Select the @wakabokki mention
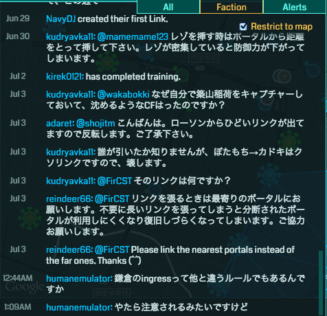 coord(124,94)
